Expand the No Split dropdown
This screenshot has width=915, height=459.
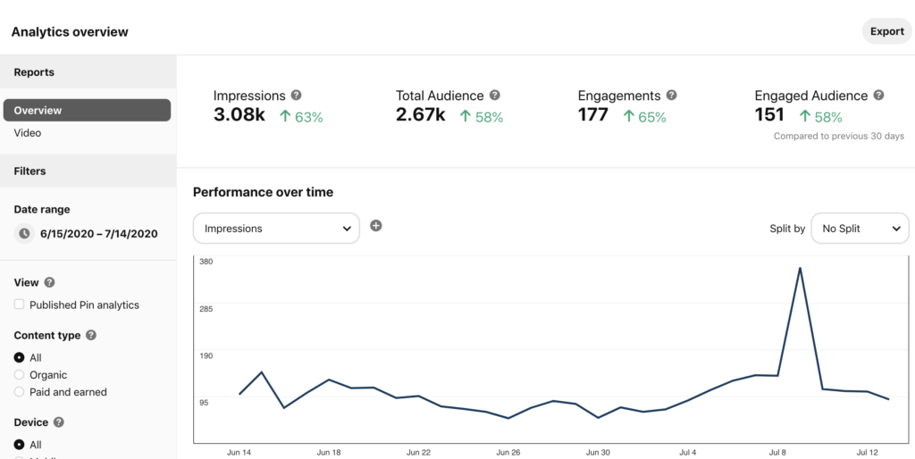[x=860, y=229]
